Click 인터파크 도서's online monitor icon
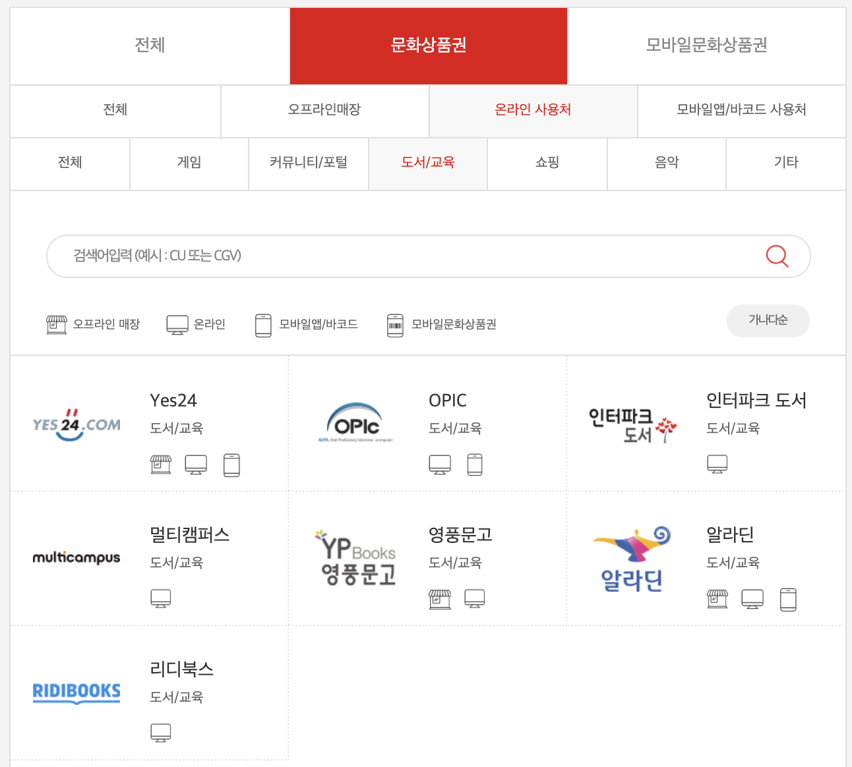 click(x=718, y=463)
